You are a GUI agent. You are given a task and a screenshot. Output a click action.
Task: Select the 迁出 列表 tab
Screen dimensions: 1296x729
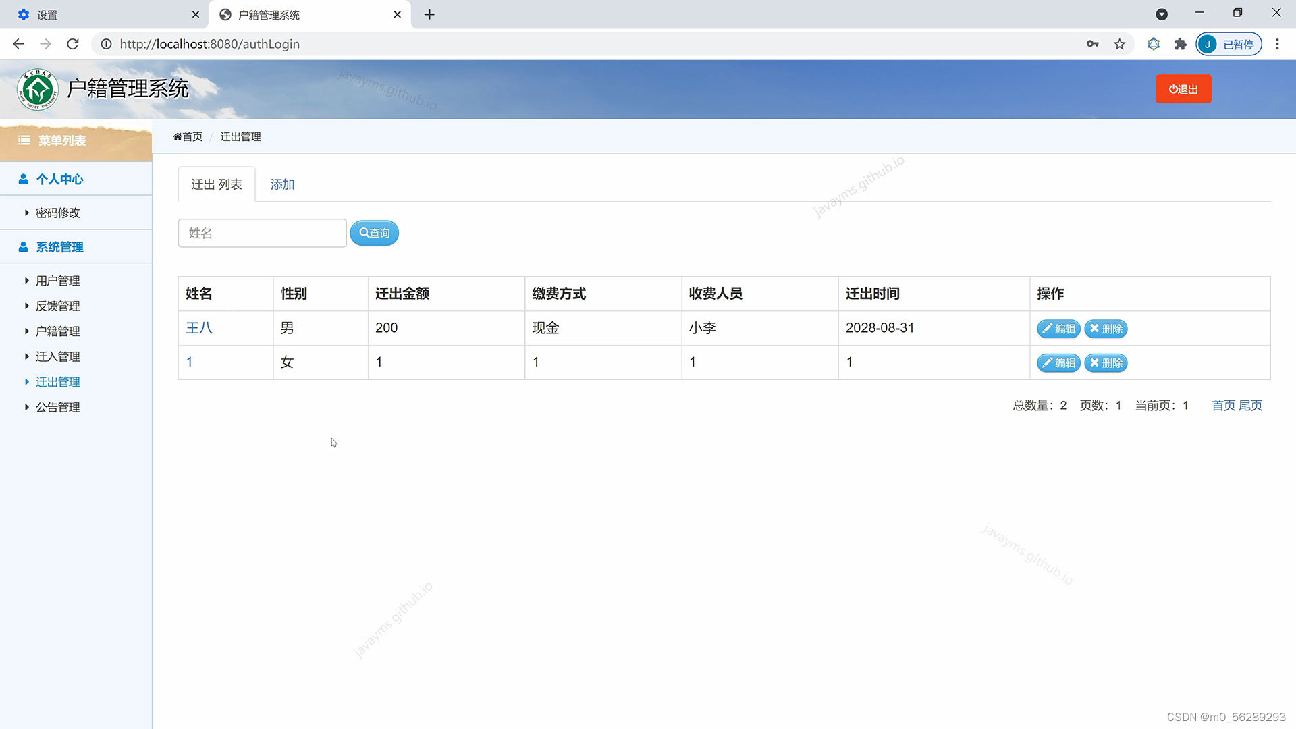click(216, 184)
